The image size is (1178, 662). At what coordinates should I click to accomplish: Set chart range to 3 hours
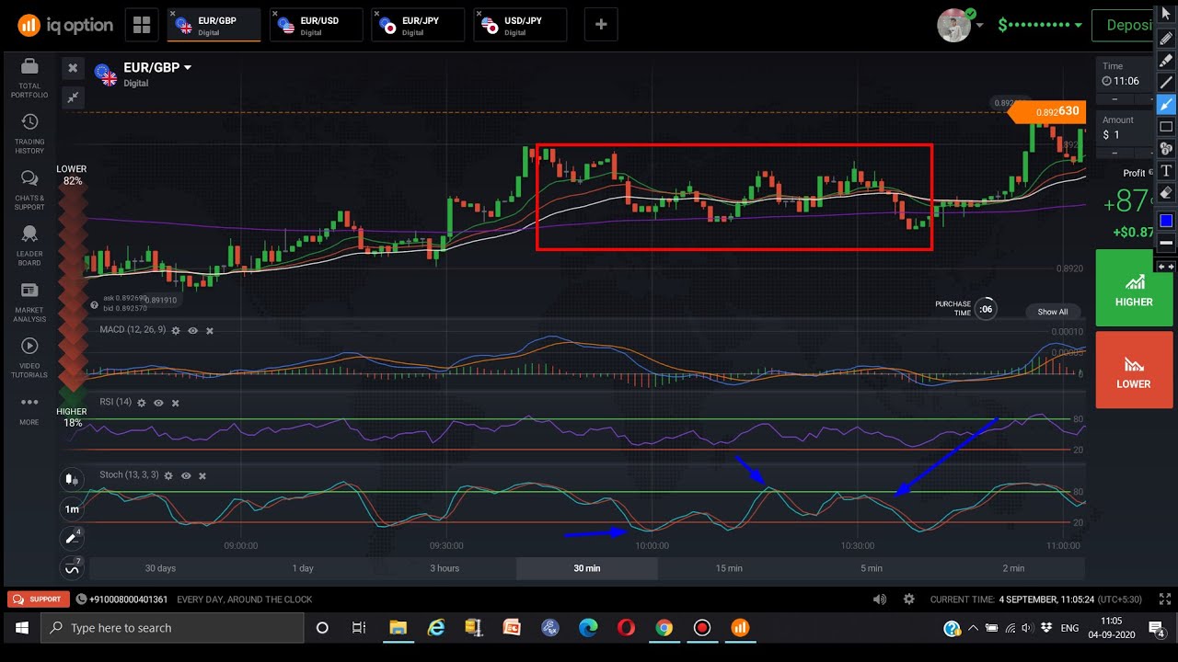pos(445,568)
